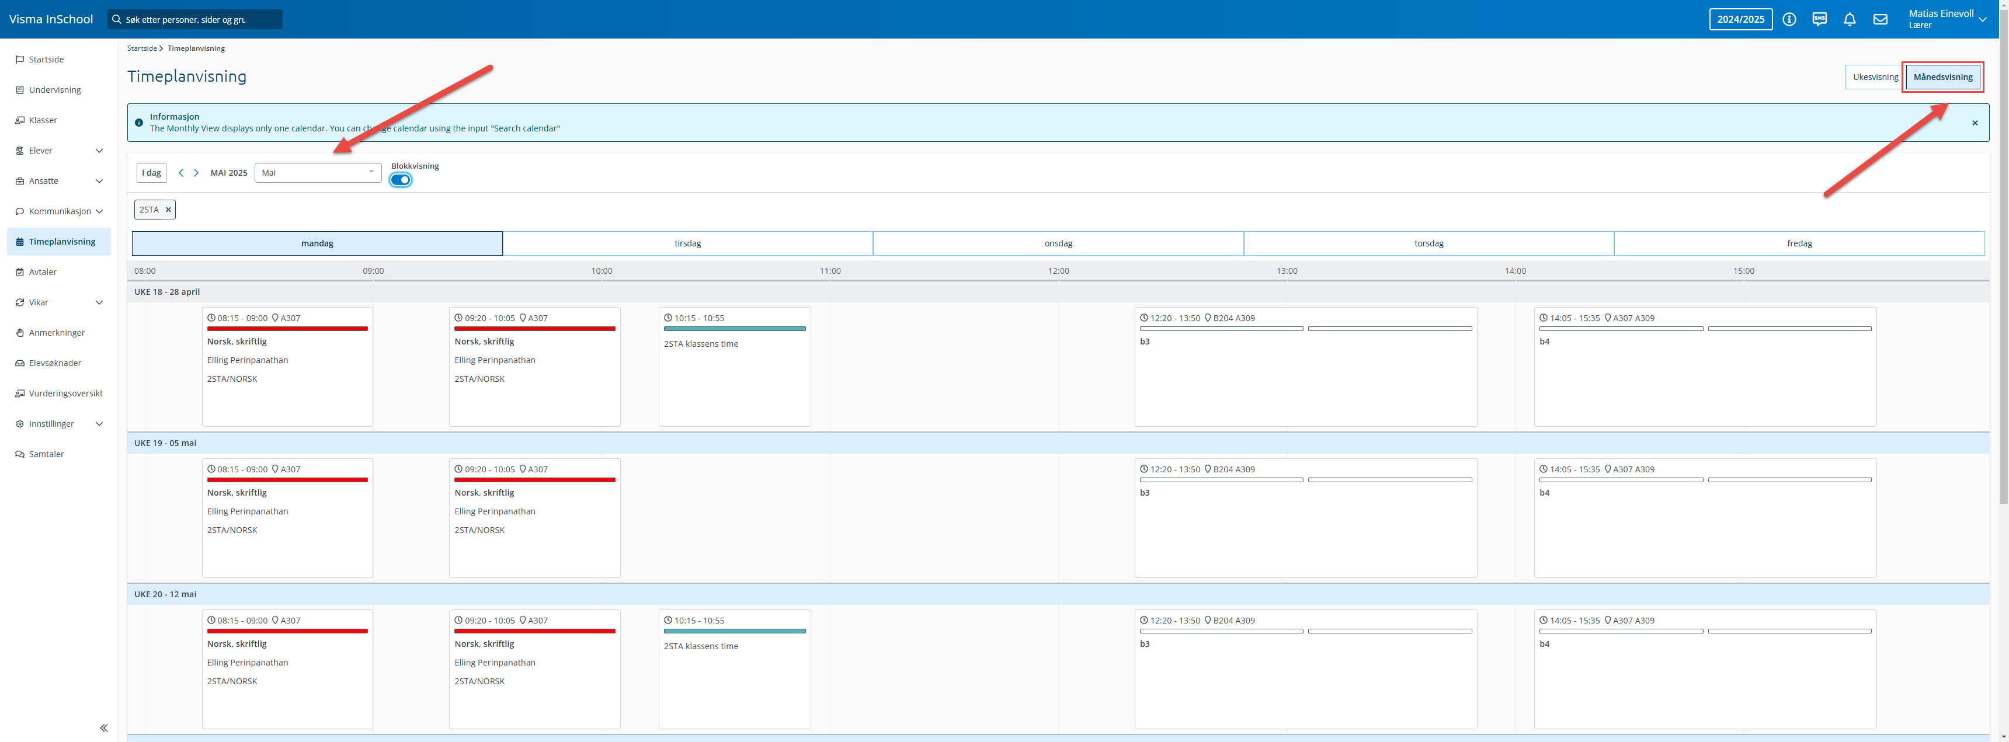
Task: Expand the Elever sidebar menu
Action: 59,151
